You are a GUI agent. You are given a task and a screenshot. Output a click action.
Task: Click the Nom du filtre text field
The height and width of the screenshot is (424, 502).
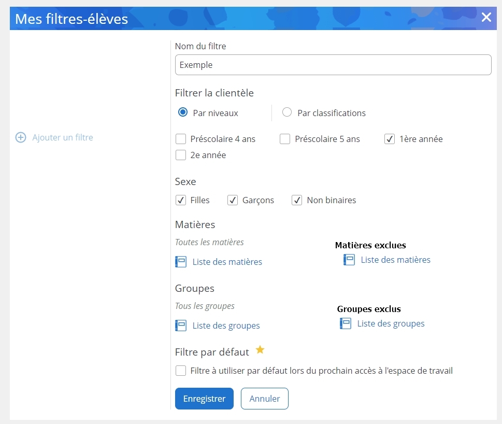pyautogui.click(x=333, y=65)
